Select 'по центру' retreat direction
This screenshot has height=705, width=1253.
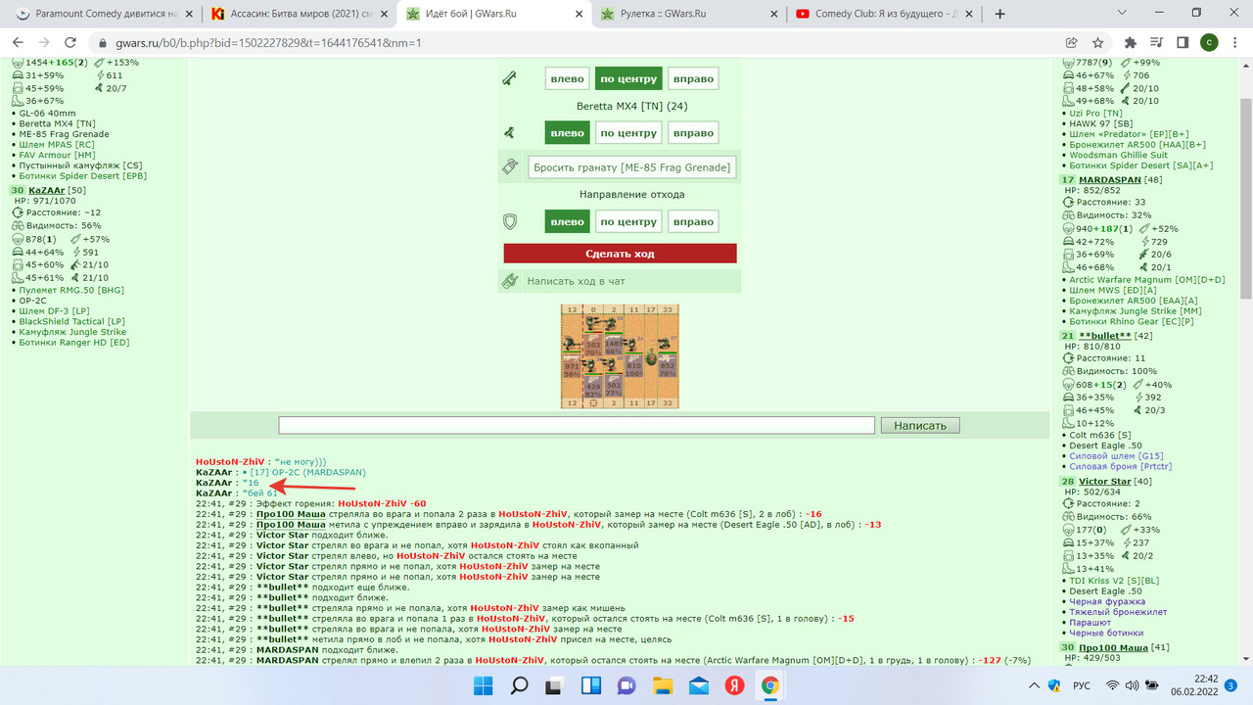click(x=628, y=221)
